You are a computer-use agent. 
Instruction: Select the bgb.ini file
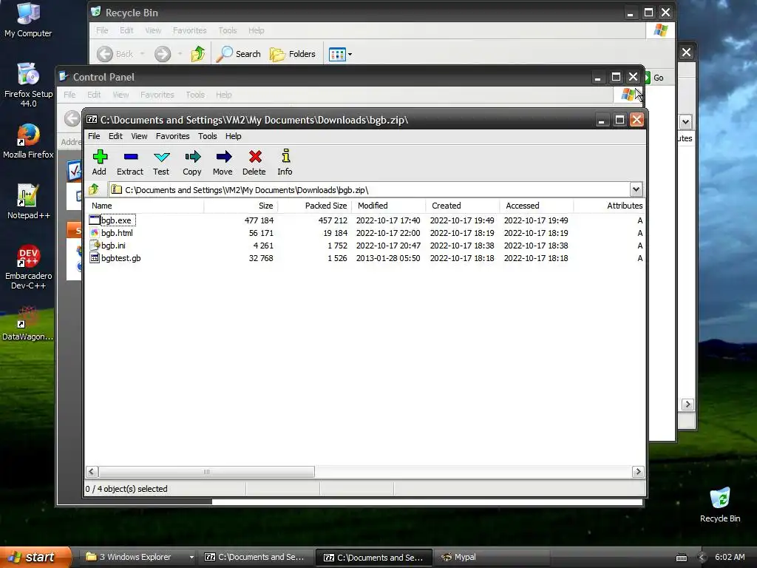(x=113, y=246)
